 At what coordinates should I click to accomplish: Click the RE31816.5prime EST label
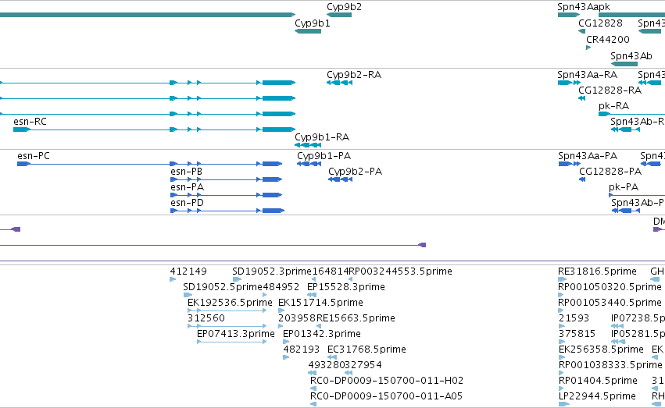598,271
